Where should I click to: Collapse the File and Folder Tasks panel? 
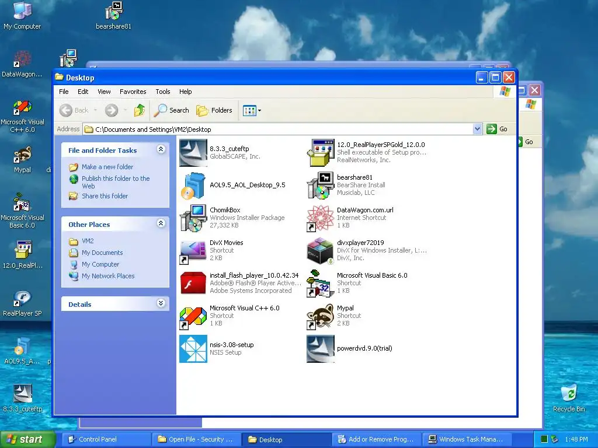tap(161, 149)
